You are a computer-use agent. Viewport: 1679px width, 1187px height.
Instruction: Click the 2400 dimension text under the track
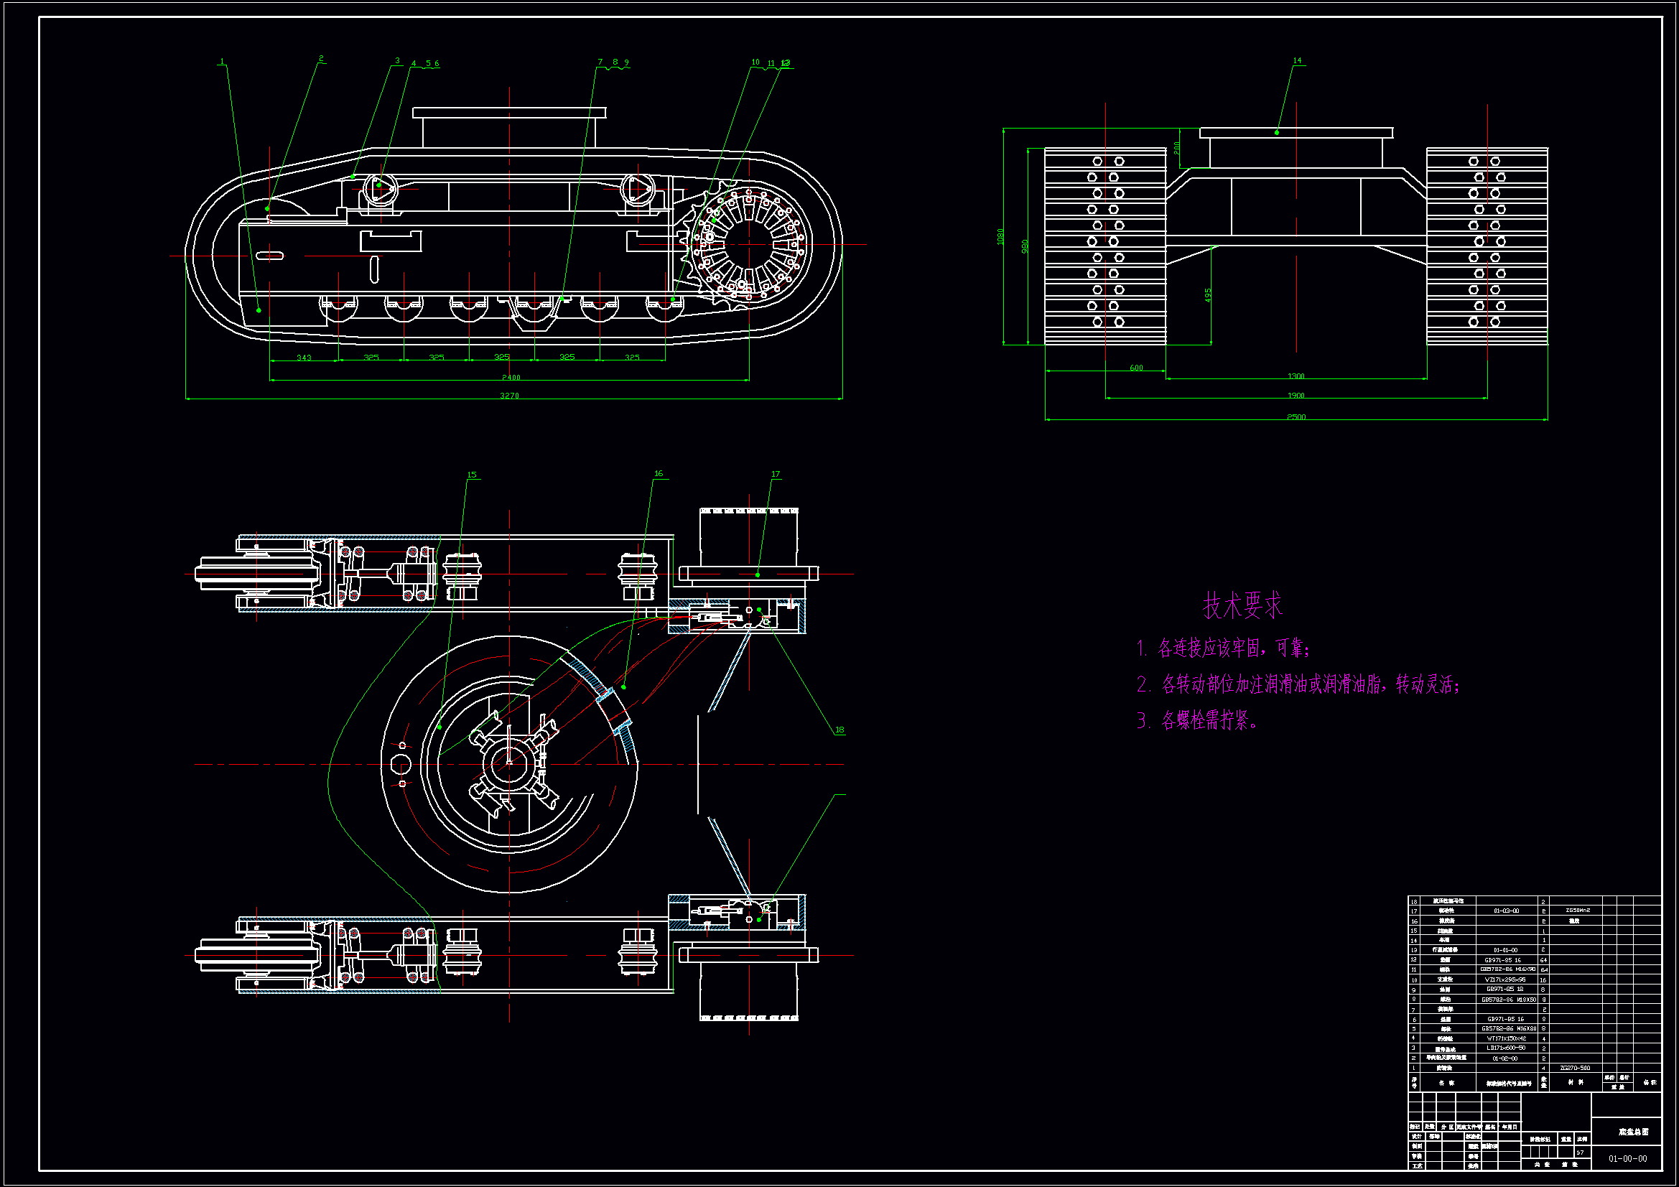pos(511,378)
